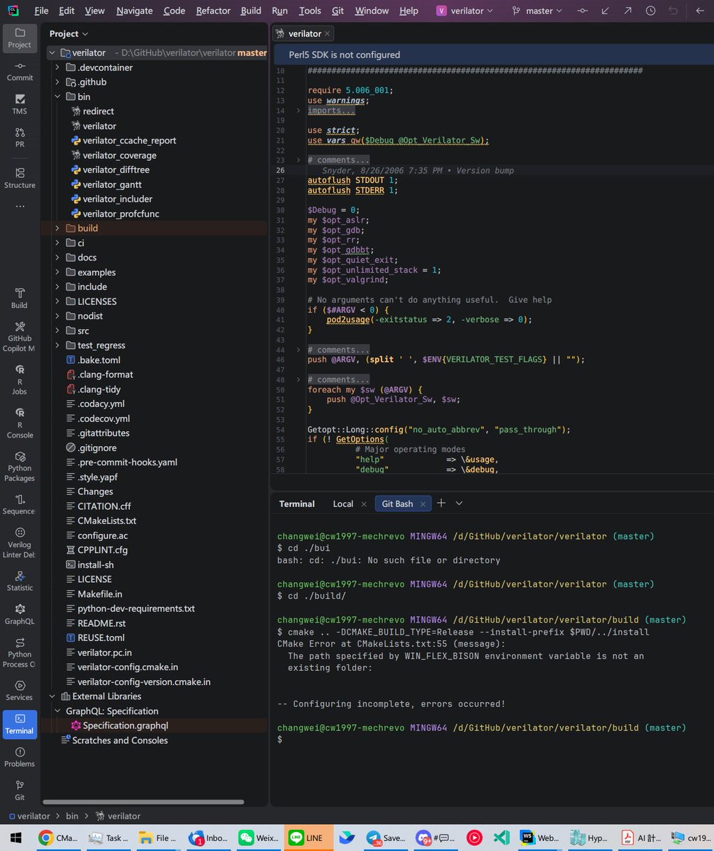This screenshot has width=714, height=851.
Task: Open the GraphQL tool window
Action: pos(20,614)
